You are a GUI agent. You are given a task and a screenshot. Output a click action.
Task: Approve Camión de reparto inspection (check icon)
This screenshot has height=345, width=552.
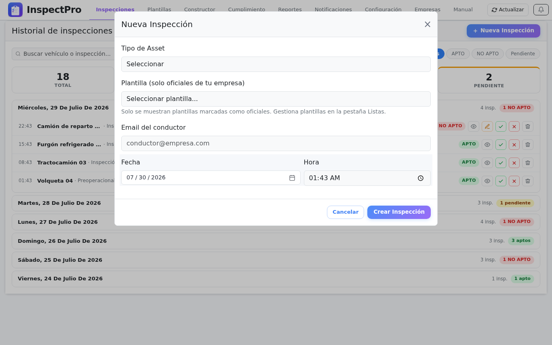pyautogui.click(x=501, y=126)
